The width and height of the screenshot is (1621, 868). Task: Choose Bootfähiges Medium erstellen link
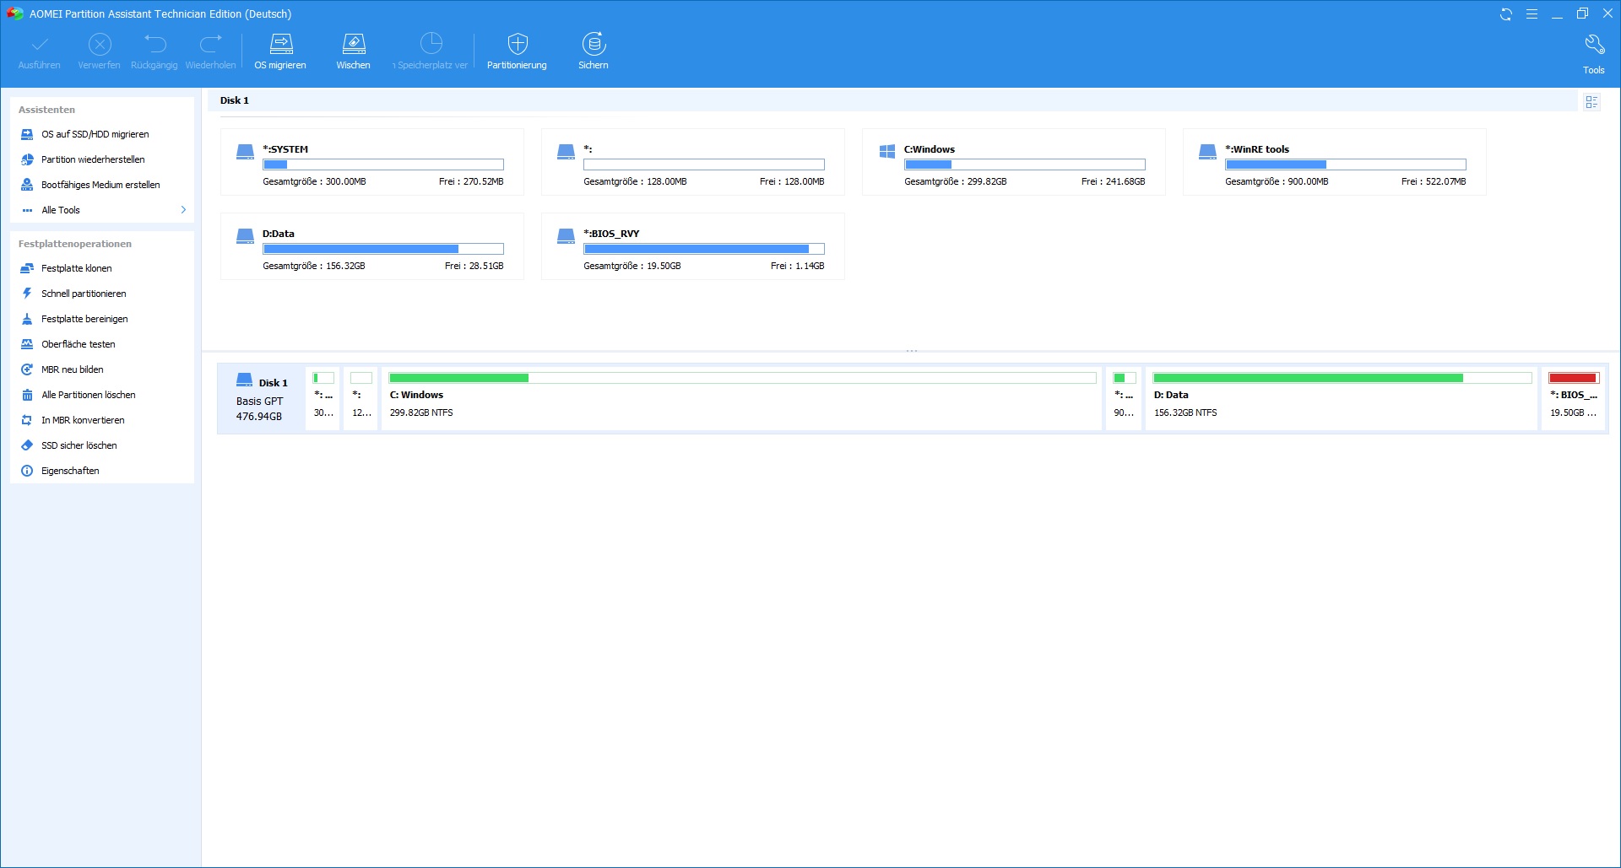pos(100,185)
